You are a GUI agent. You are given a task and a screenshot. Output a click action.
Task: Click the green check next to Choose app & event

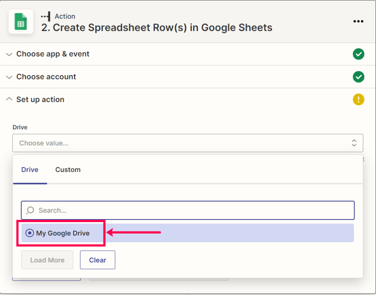358,54
